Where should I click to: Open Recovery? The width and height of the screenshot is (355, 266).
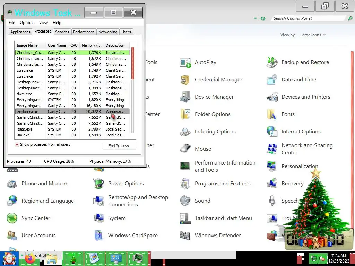pos(285,184)
